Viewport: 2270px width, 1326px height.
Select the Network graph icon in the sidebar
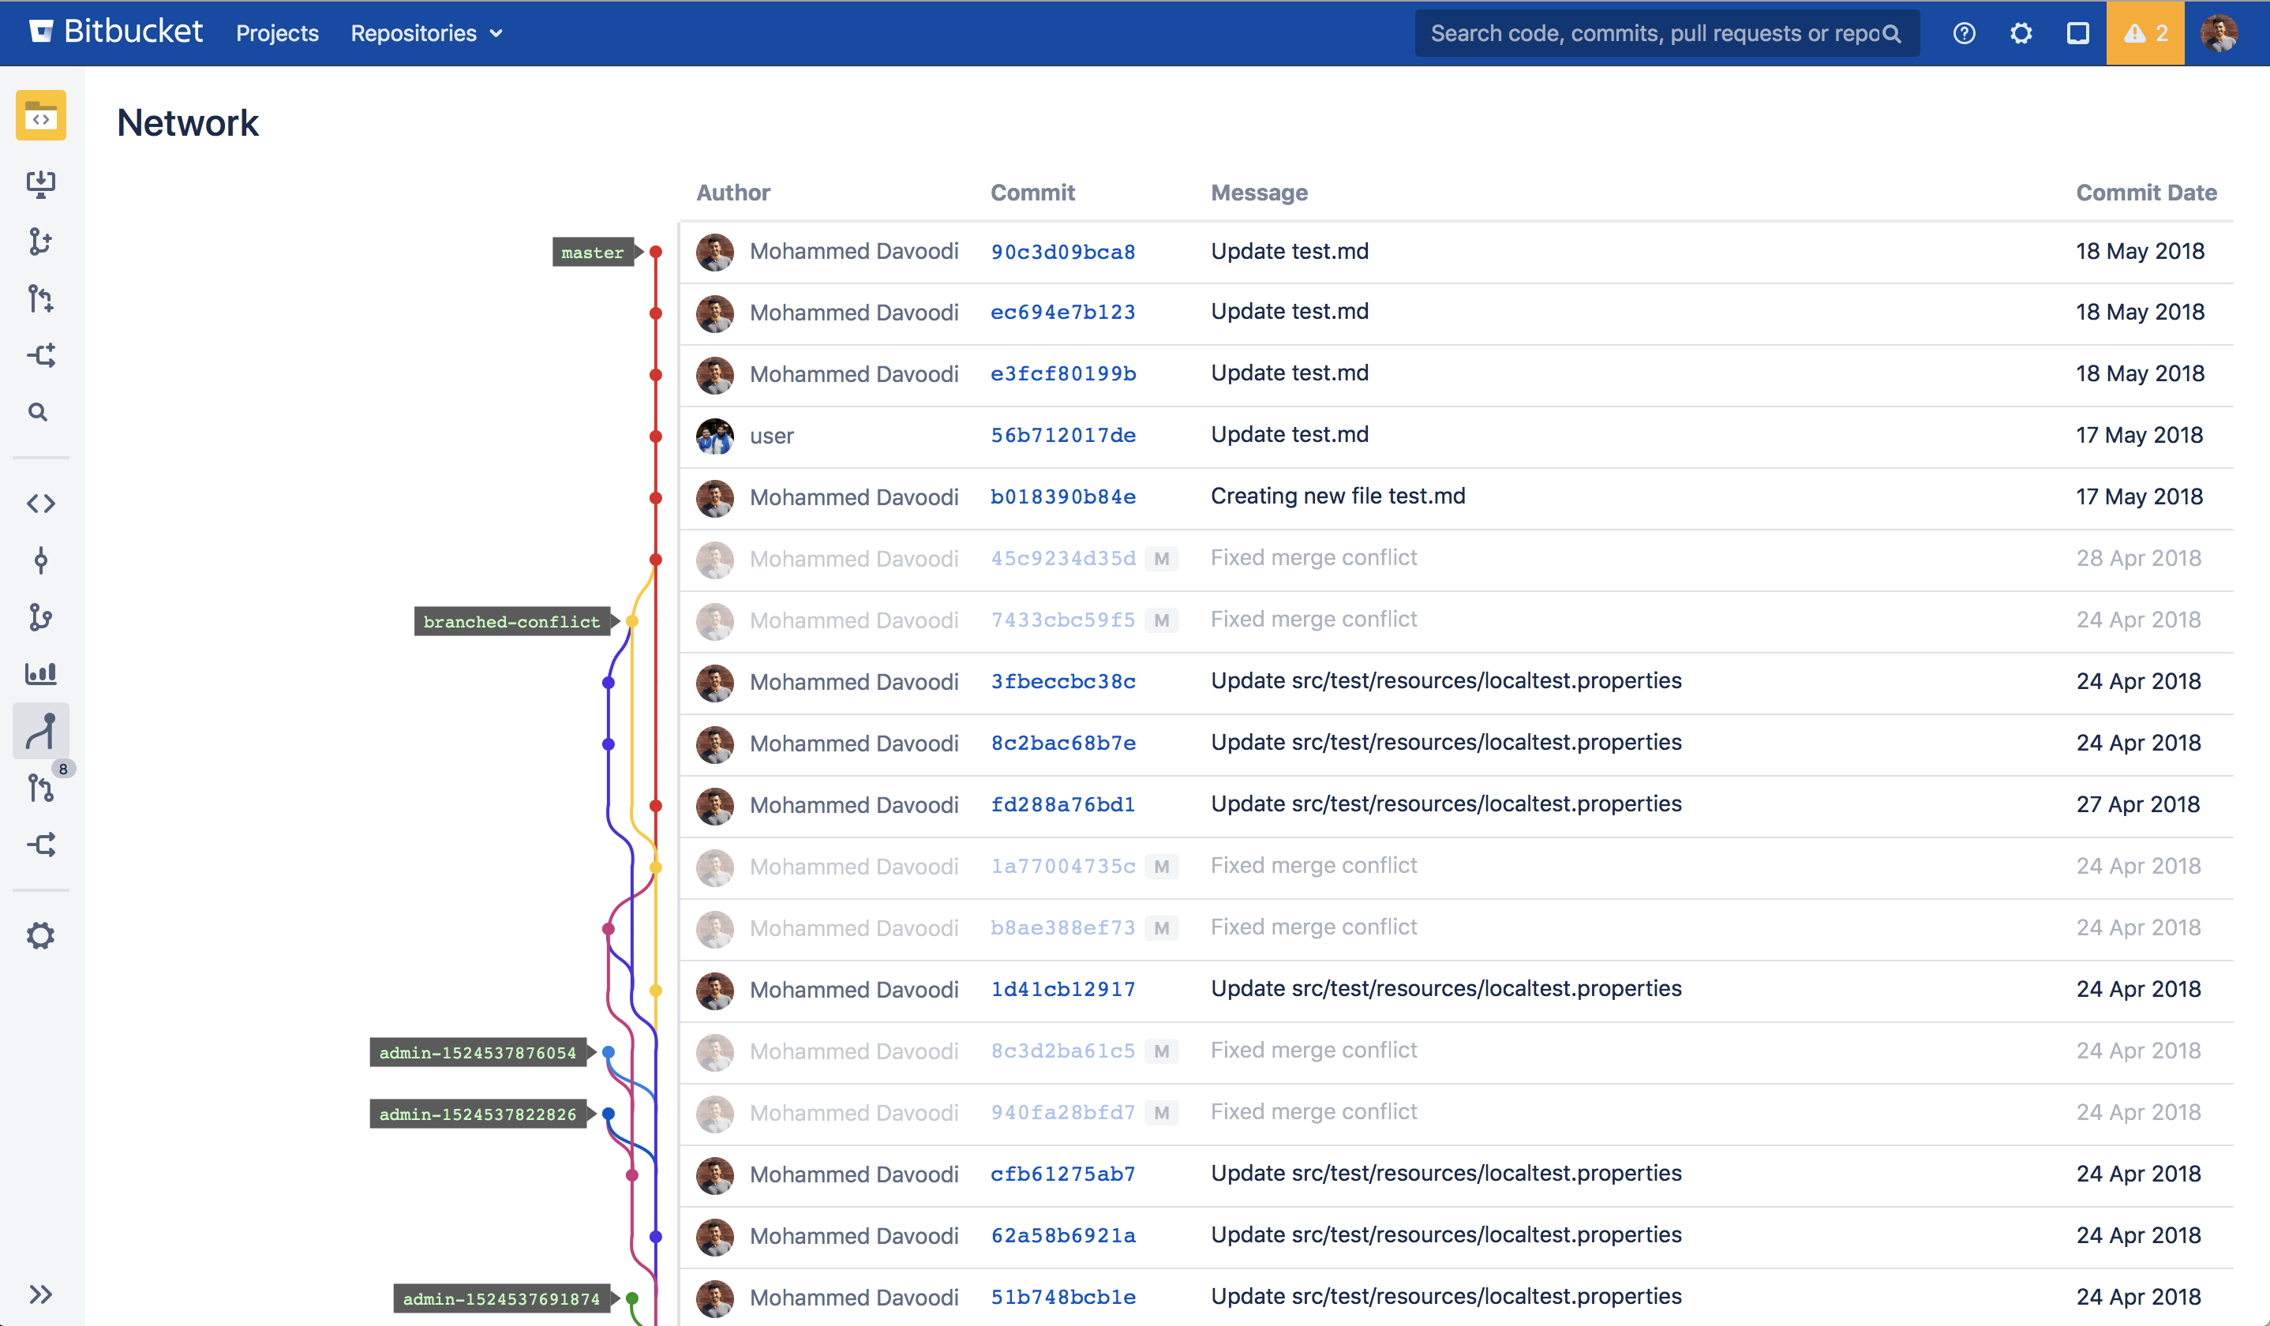pos(40,731)
